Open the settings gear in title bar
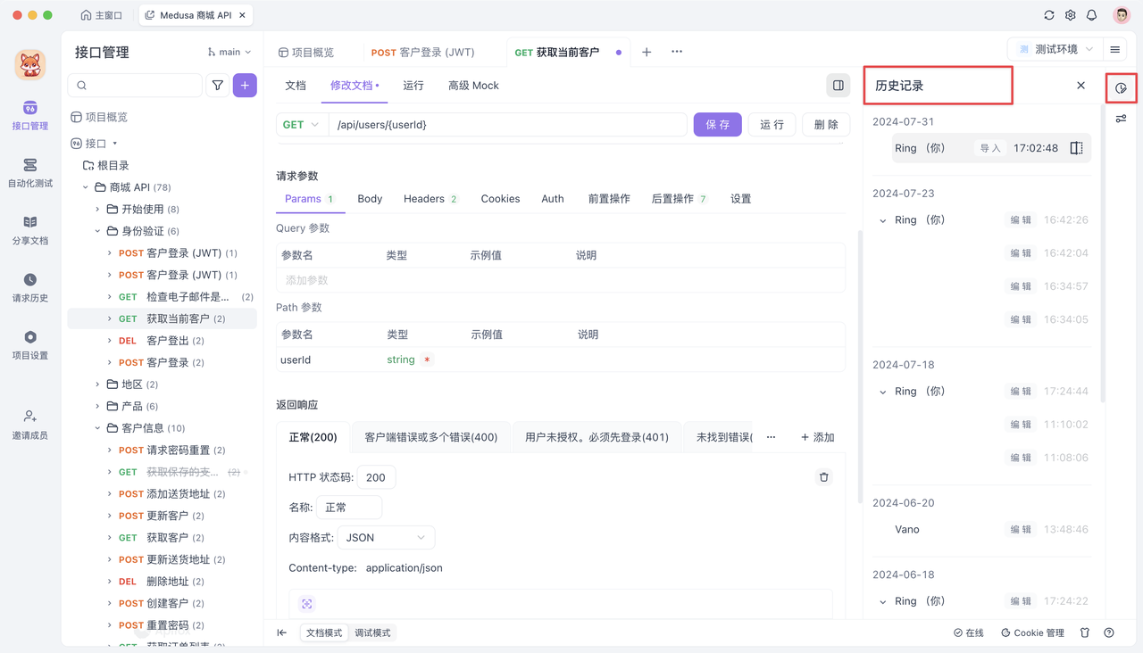The image size is (1143, 653). tap(1071, 15)
